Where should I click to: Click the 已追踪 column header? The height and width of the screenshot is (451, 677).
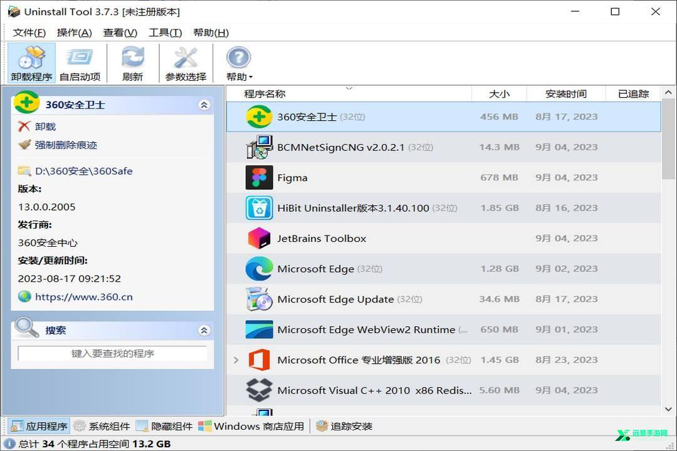point(633,94)
